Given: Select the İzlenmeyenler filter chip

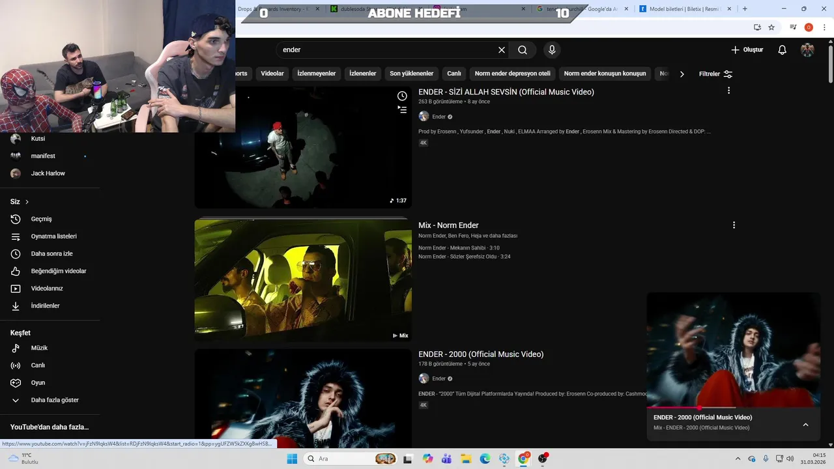Looking at the screenshot, I should click(317, 74).
